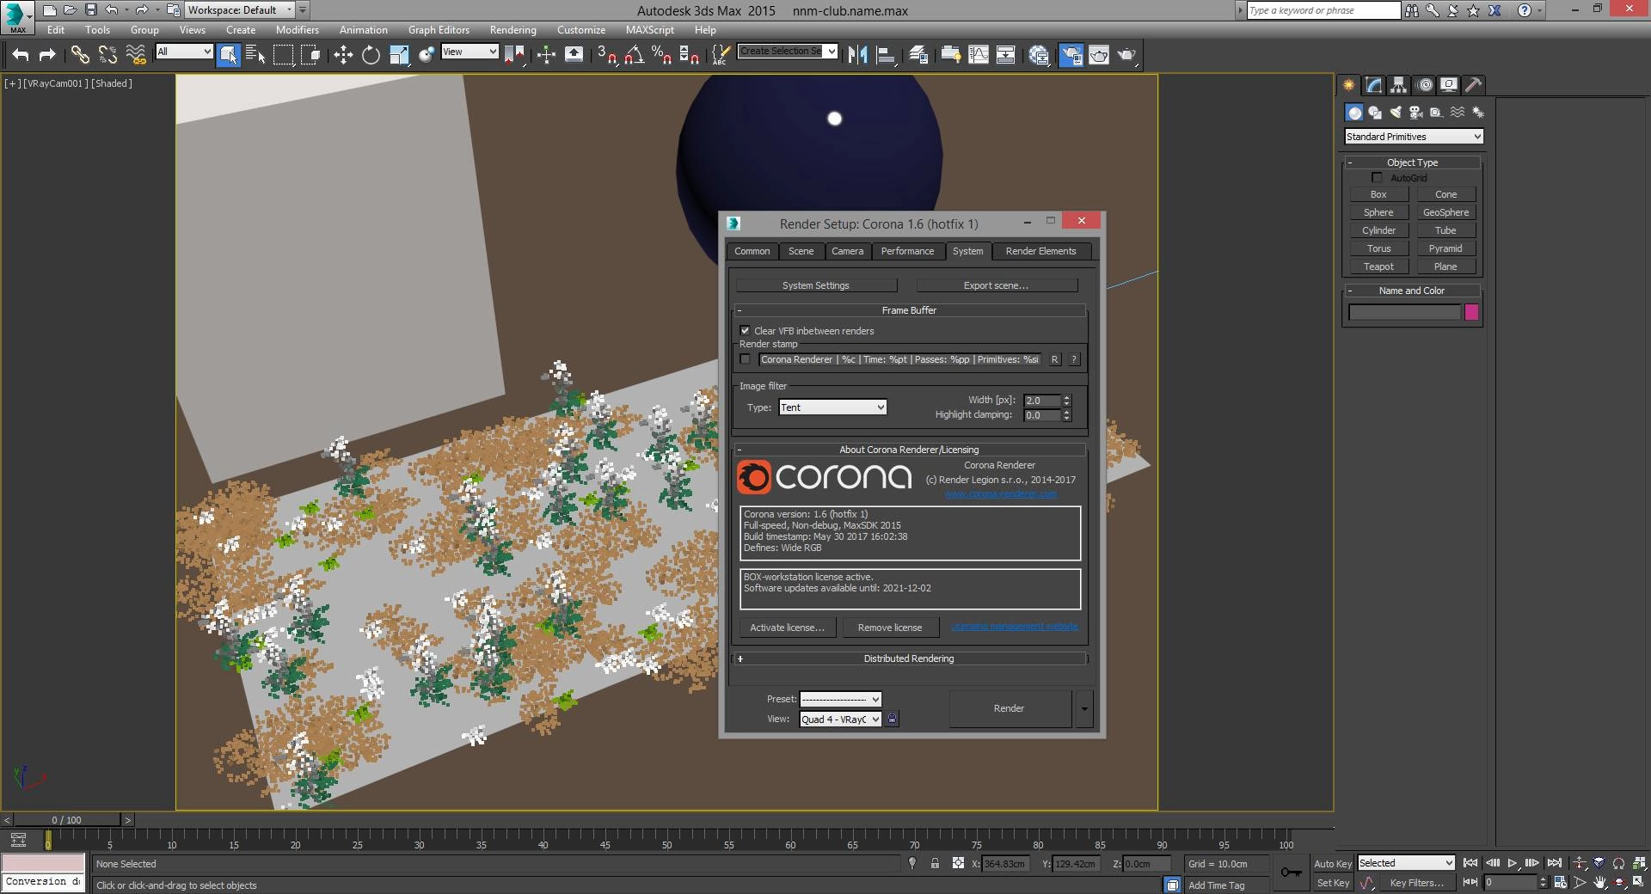Toggle the 3D Snaps button
Image resolution: width=1651 pixels, height=894 pixels.
[606, 55]
